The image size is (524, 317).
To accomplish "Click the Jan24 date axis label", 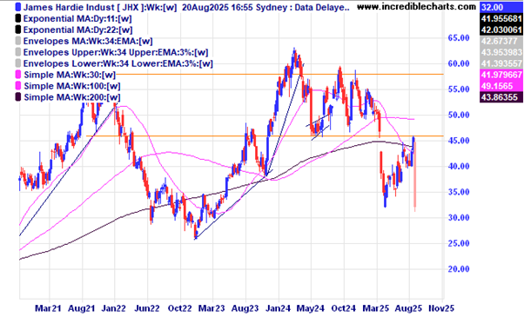I will point(278,308).
